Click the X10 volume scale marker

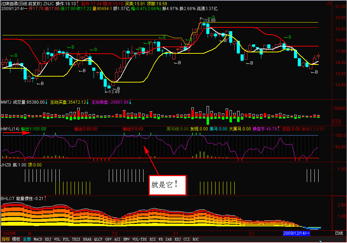336,122
